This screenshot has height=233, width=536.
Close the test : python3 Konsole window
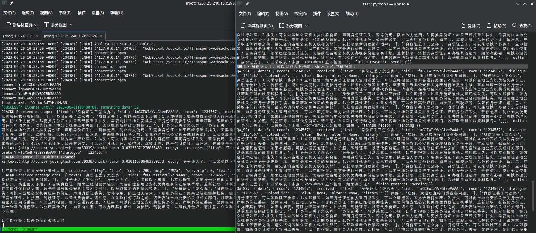(532, 4)
